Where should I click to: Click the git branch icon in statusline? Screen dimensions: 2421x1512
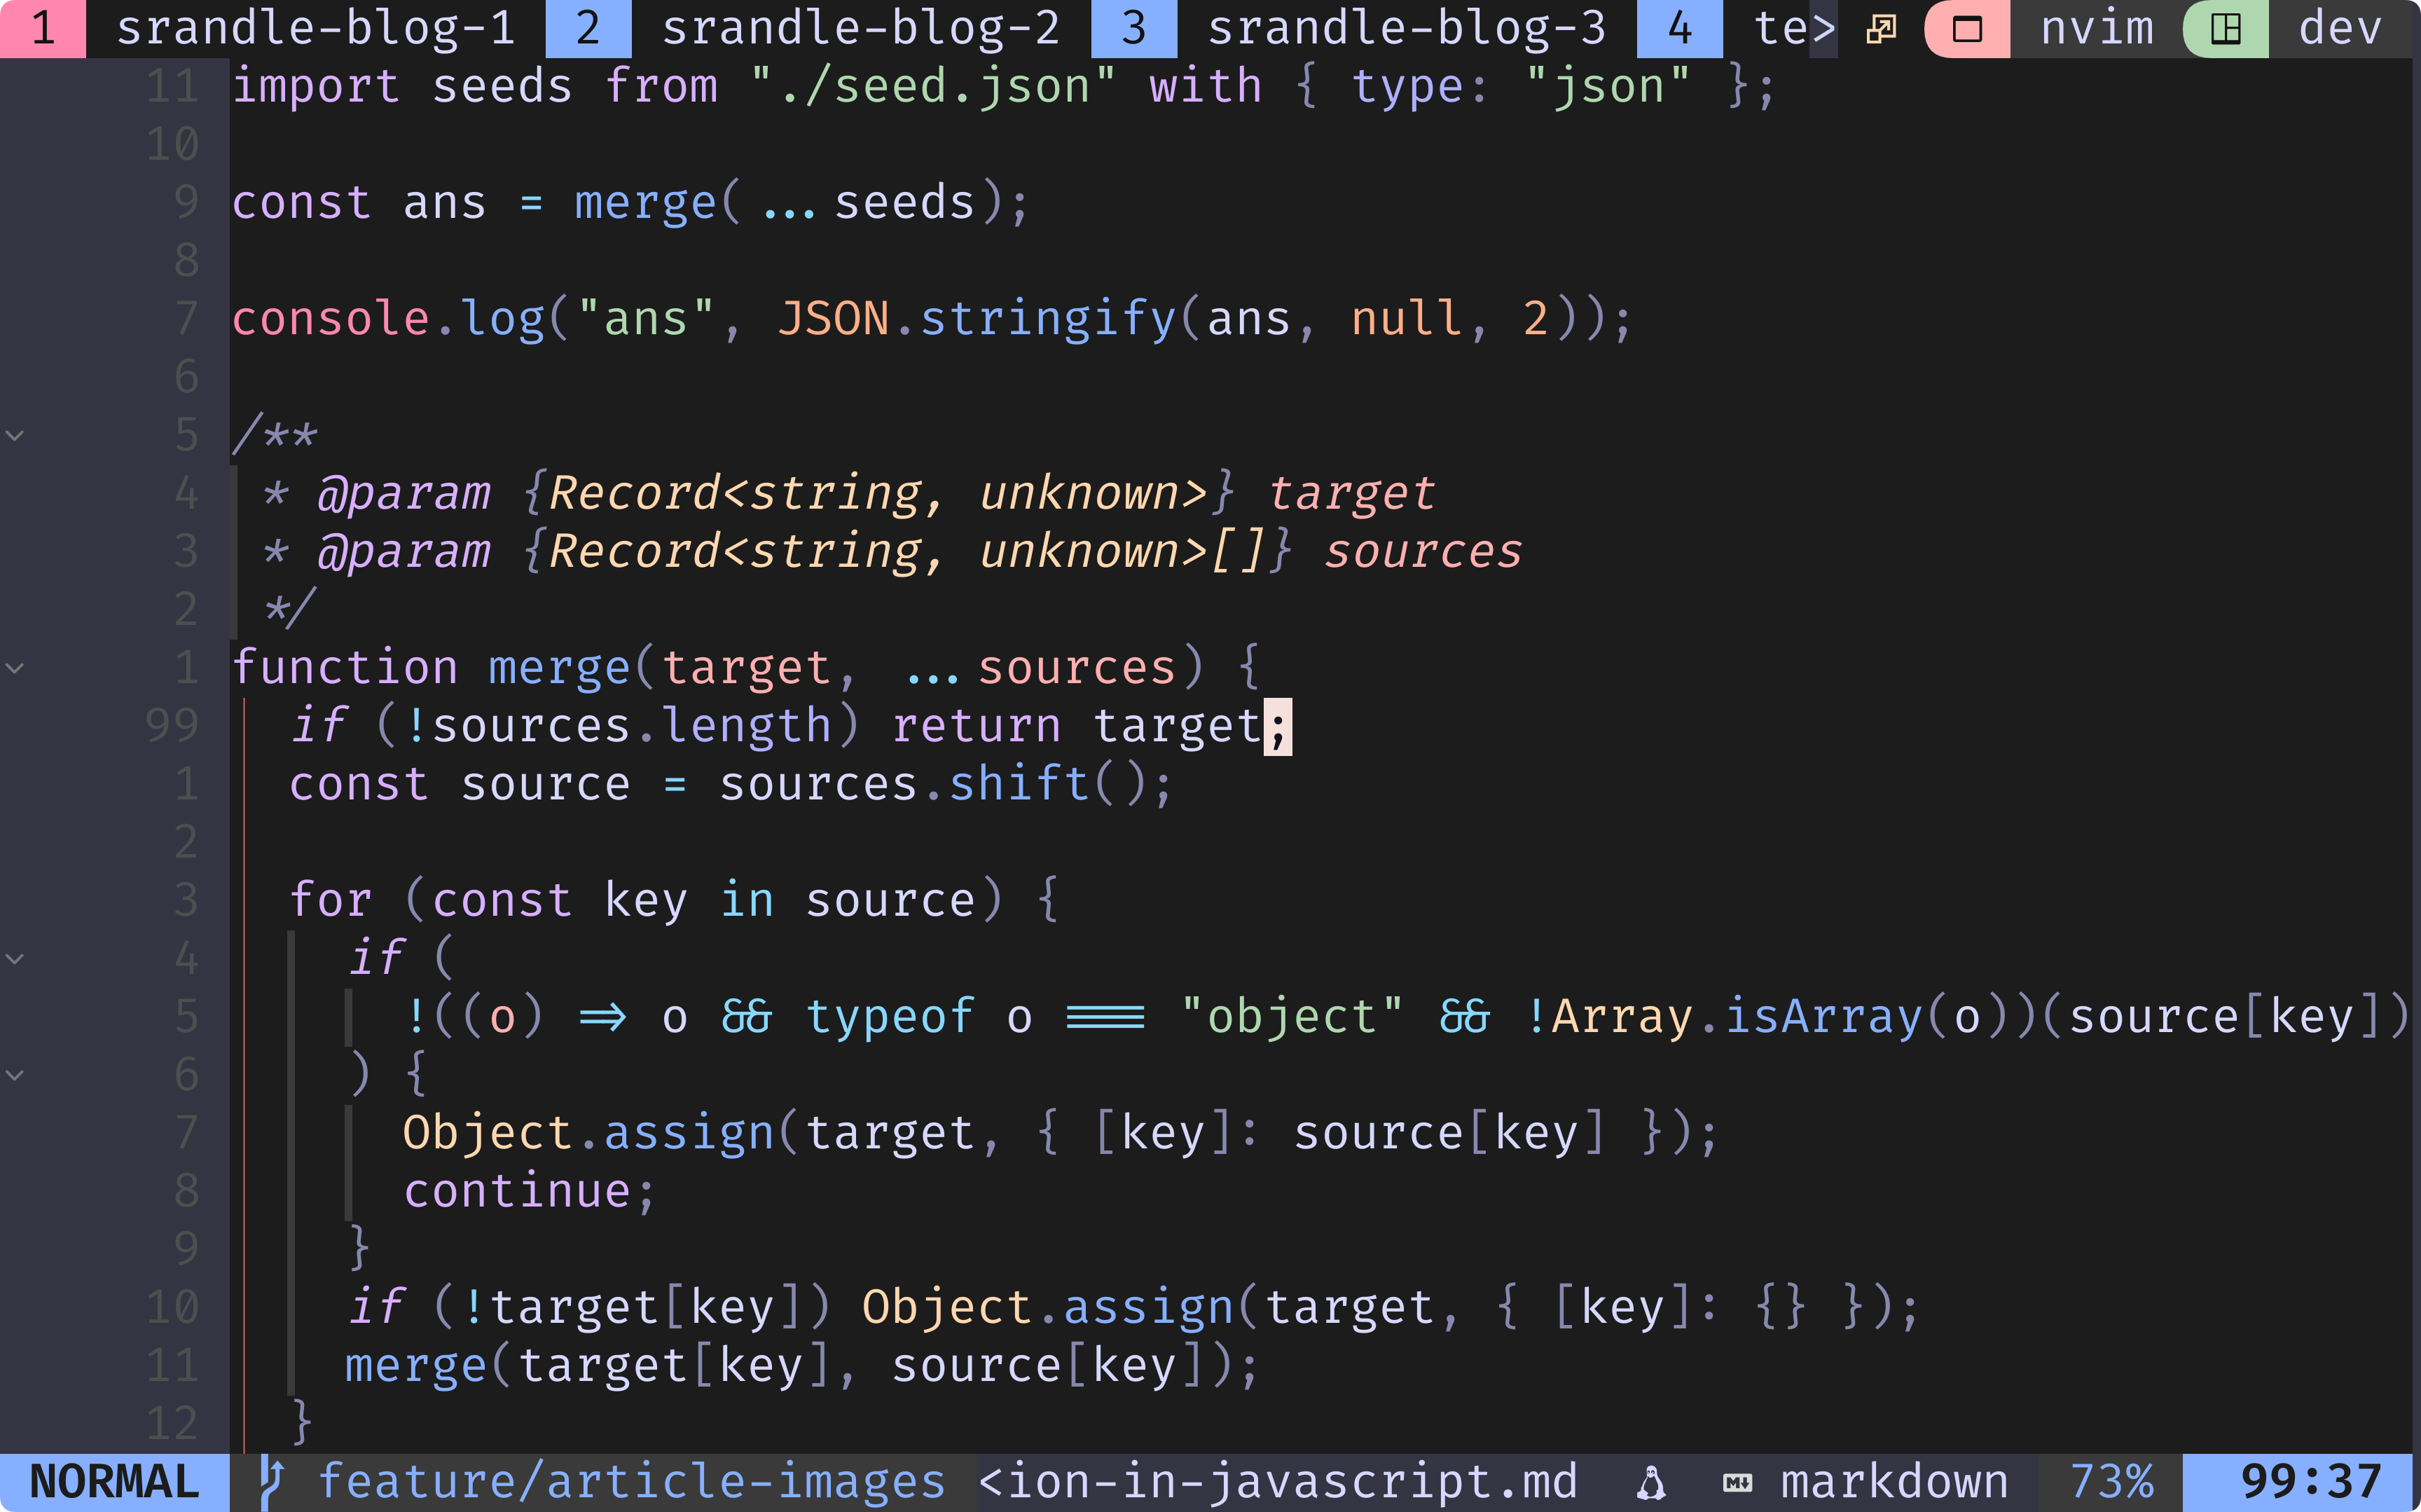pyautogui.click(x=272, y=1482)
